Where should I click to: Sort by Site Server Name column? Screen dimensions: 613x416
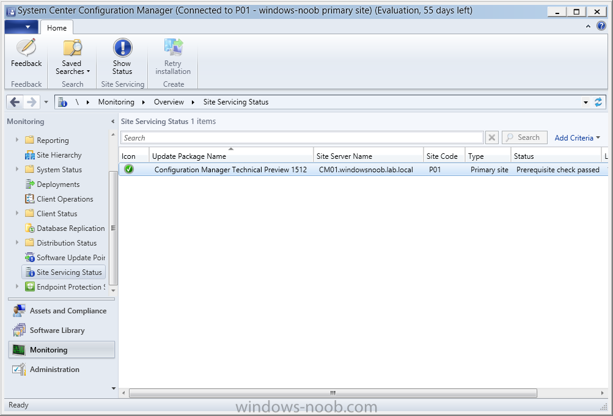(x=369, y=156)
